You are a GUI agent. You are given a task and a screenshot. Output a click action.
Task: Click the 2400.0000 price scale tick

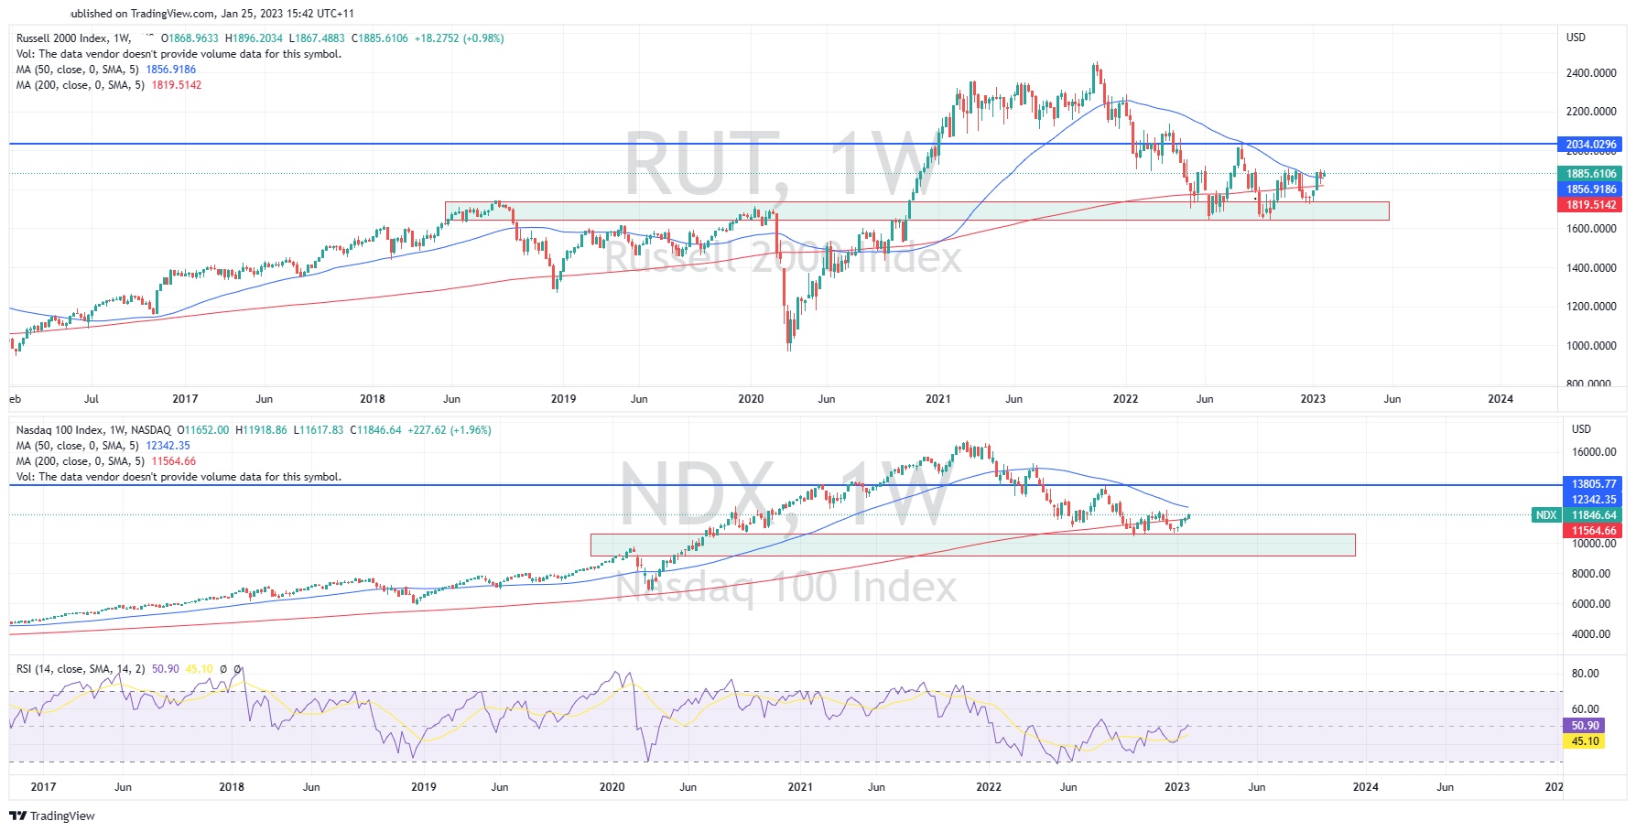click(1591, 73)
